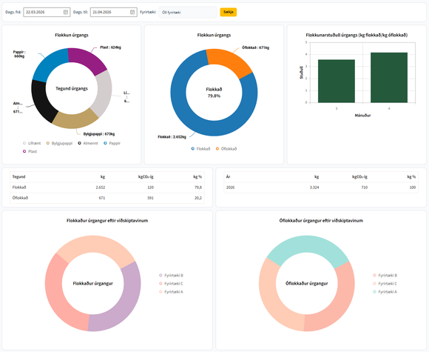Viewport: 429px width, 352px height.
Task: Click the Dags. til date input field
Action: click(114, 12)
